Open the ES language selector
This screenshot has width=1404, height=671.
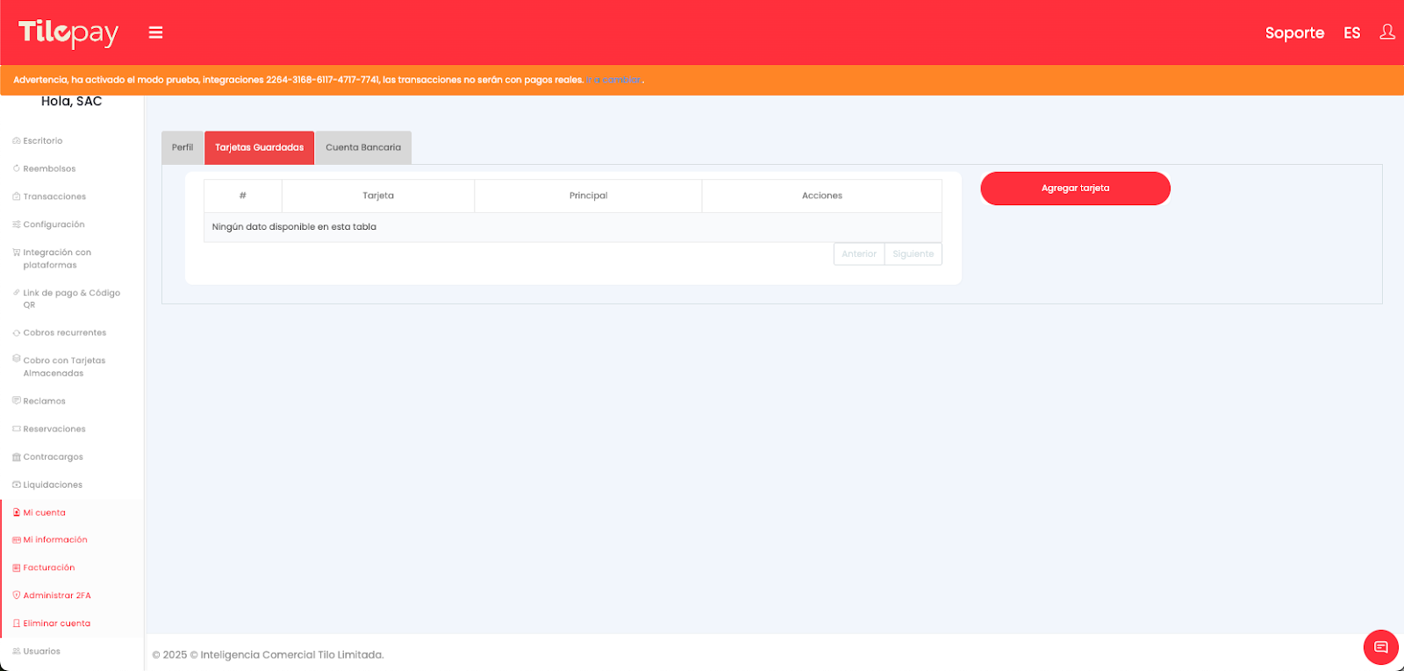1351,33
